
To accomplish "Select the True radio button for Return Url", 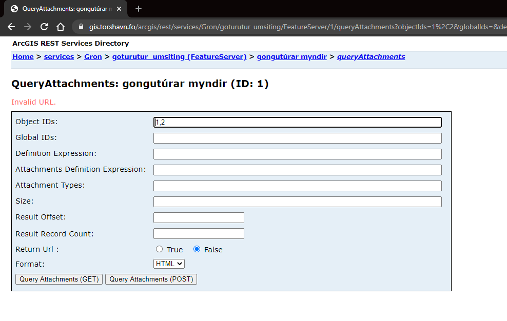I will [x=159, y=249].
